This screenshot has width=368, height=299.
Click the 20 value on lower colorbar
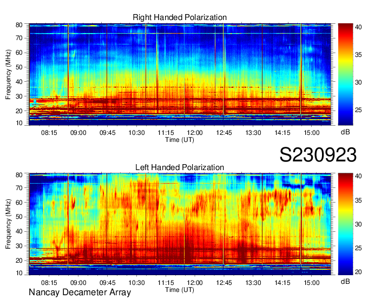358,272
